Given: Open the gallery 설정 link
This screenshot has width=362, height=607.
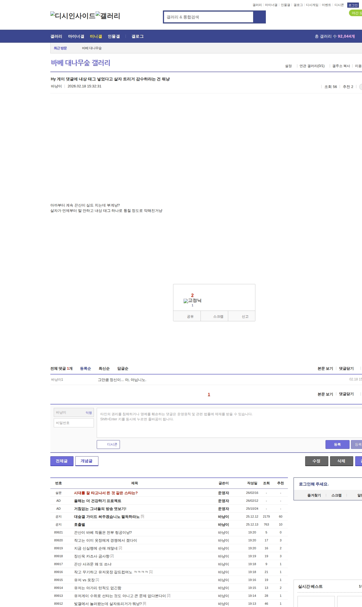Looking at the screenshot, I should (288, 66).
